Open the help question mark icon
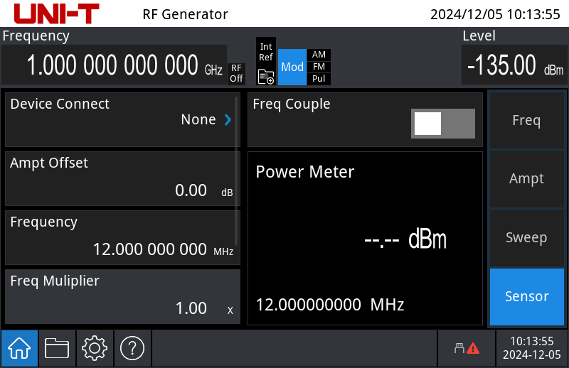The height and width of the screenshot is (368, 569). pyautogui.click(x=132, y=348)
